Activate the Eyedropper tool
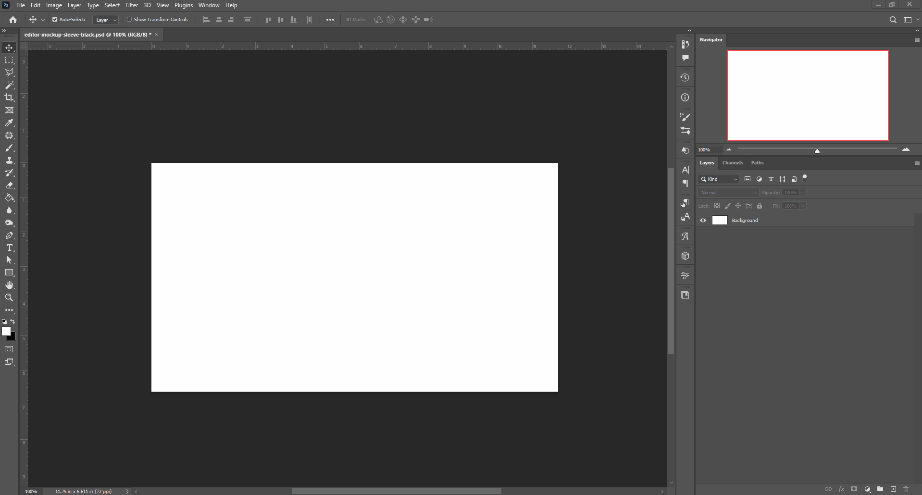Screen dimensions: 922x495 (x=9, y=123)
